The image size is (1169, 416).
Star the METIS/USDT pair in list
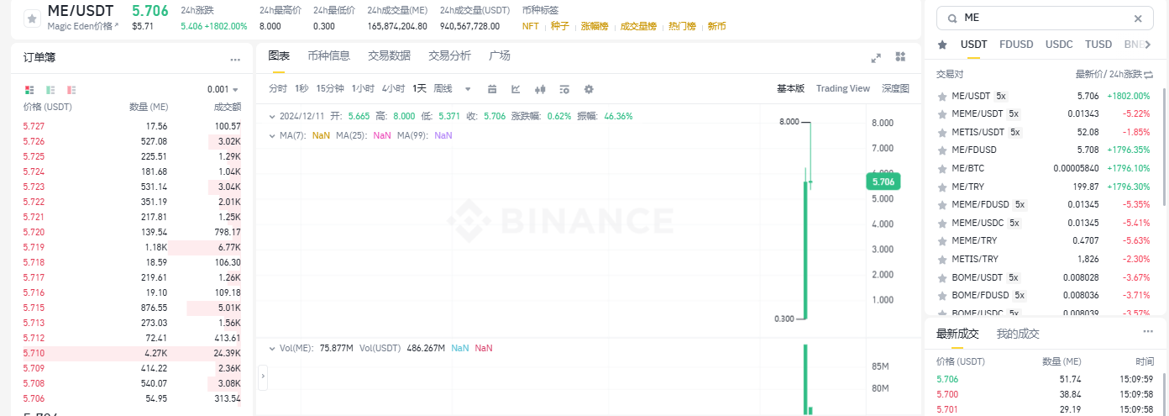coord(942,132)
